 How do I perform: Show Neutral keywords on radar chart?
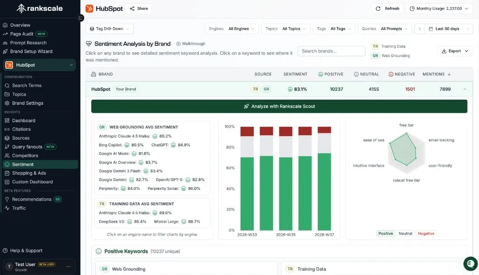click(x=406, y=233)
